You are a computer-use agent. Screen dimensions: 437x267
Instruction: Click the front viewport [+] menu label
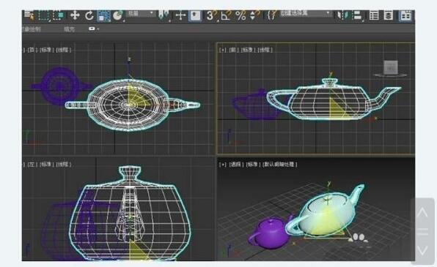[x=222, y=50]
